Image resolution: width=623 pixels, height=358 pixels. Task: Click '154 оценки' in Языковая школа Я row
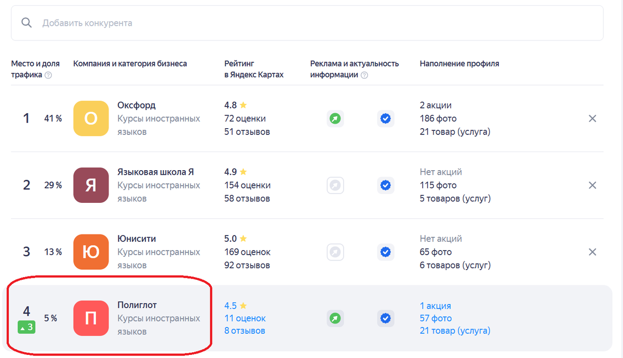pos(247,185)
